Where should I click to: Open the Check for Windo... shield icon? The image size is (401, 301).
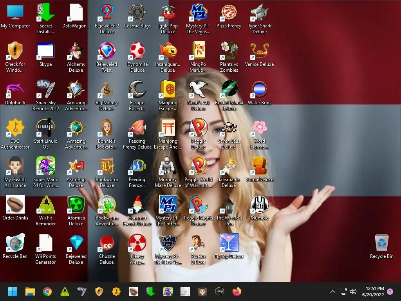[x=15, y=51]
